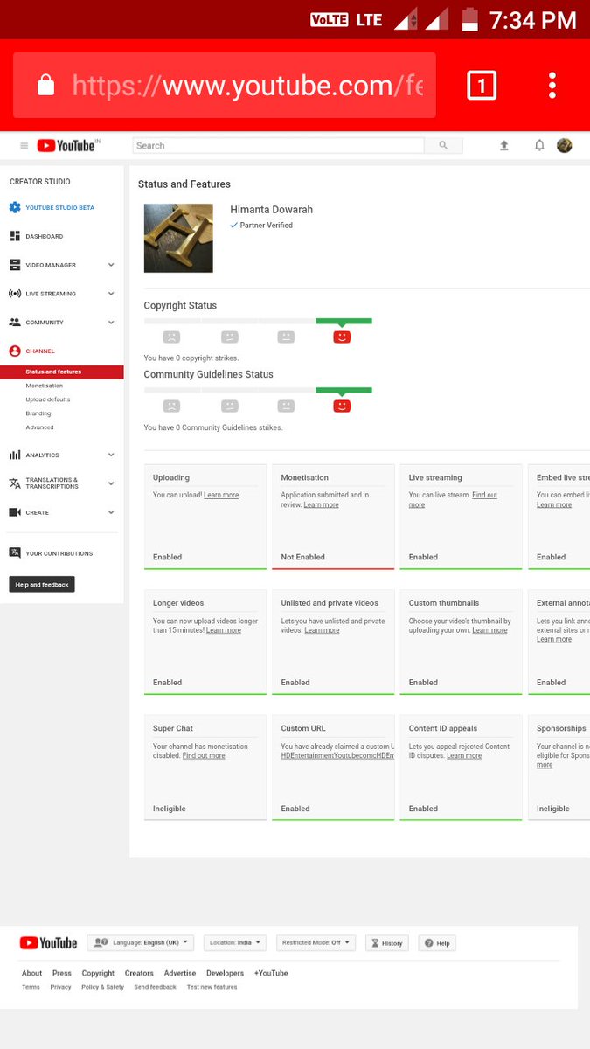The height and width of the screenshot is (1049, 590).
Task: Click the footer YouTube logo
Action: coord(48,943)
